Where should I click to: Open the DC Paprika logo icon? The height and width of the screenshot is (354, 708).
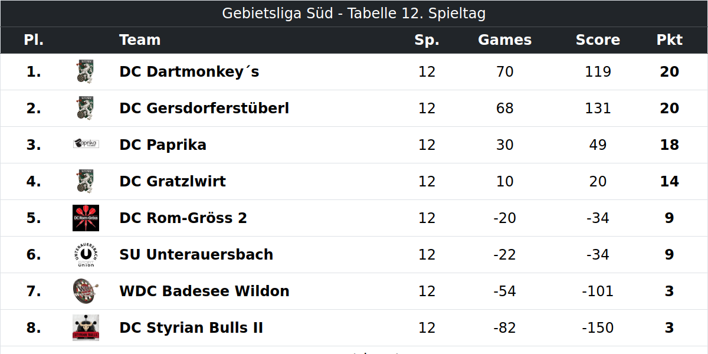click(x=86, y=144)
